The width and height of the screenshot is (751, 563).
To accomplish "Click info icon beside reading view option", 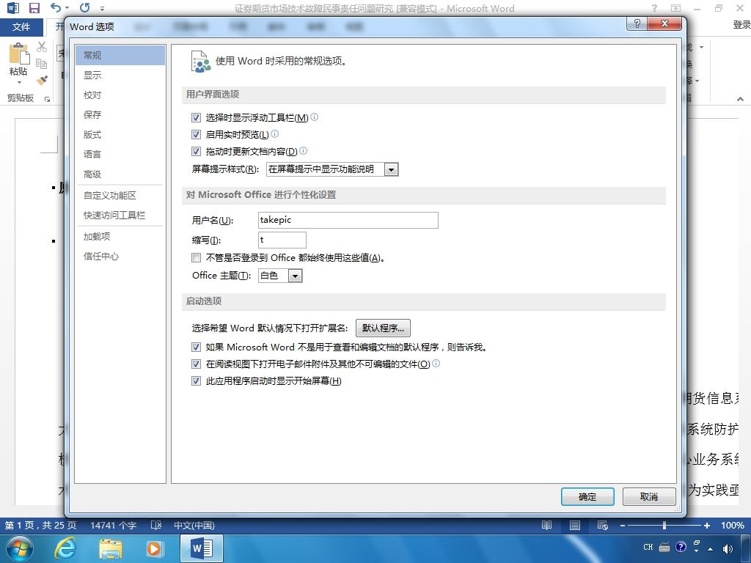I will (x=436, y=363).
